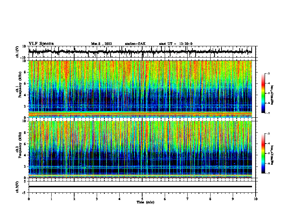Click the "4" kHz tick on ch.1 frequency axis
Screen dimensions: 288x223
(x=25, y=95)
